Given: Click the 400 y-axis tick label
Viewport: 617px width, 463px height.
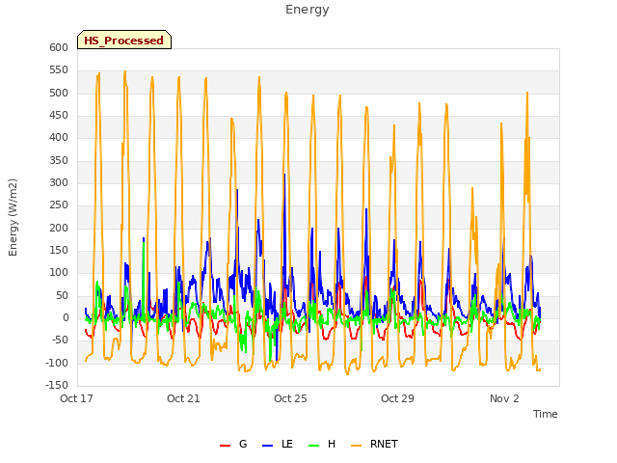Looking at the screenshot, I should tap(59, 138).
